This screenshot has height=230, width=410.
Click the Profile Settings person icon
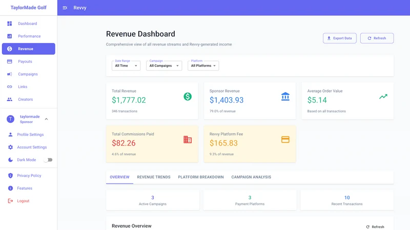point(10,134)
